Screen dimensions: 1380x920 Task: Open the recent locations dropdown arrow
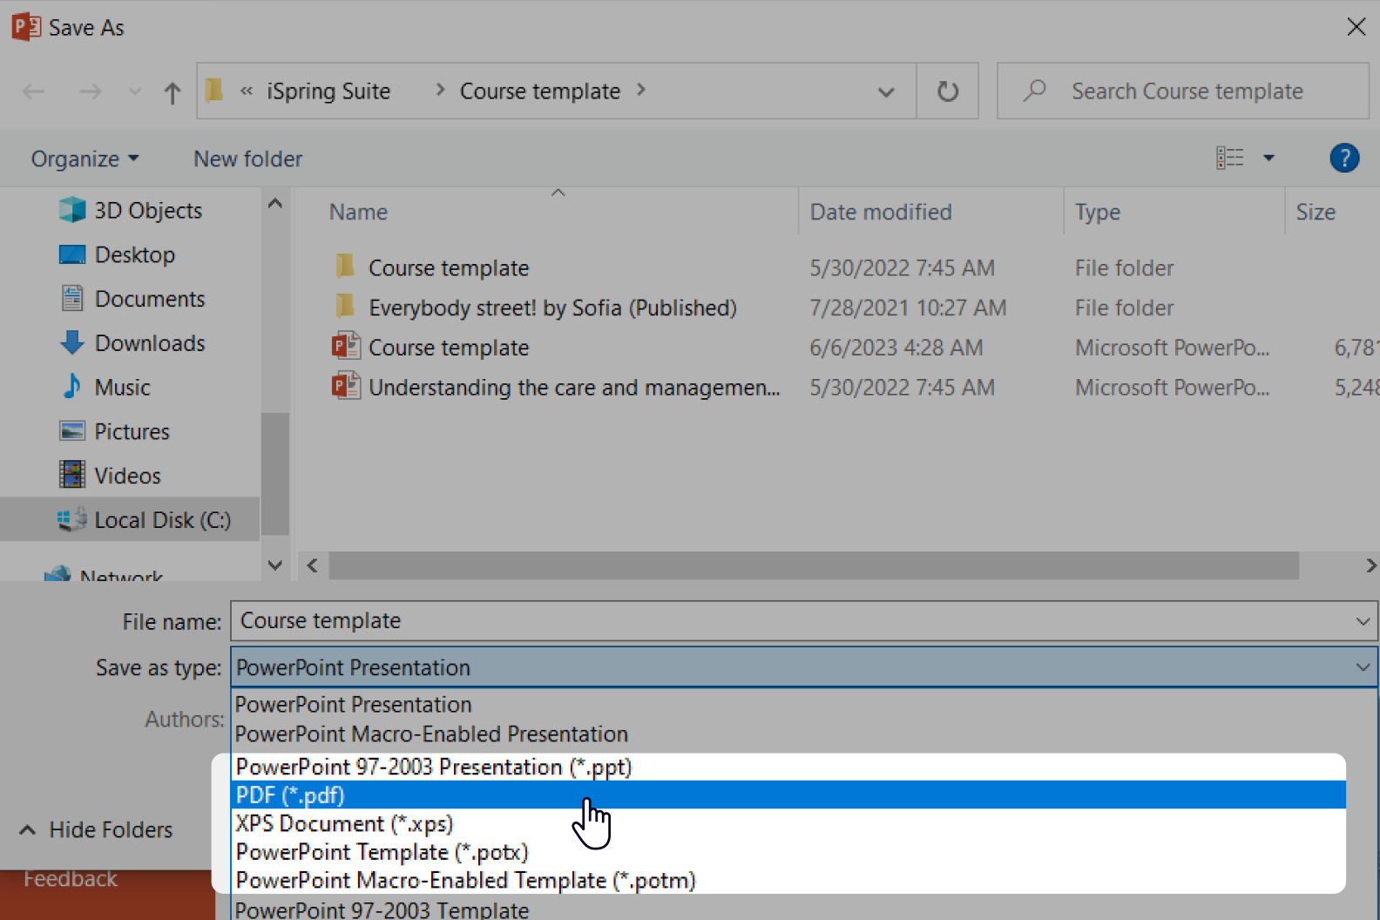134,91
